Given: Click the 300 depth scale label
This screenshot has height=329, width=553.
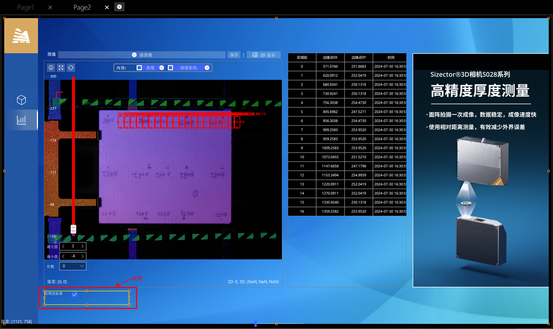Looking at the screenshot, I should (x=53, y=76).
